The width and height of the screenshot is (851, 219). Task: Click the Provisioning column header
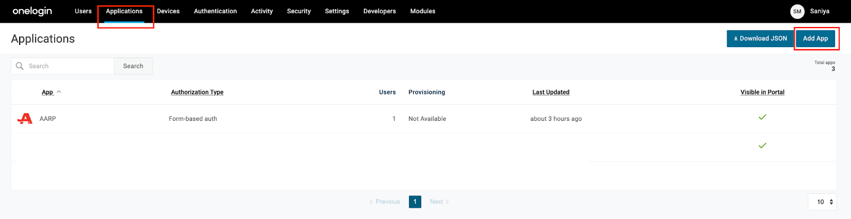427,92
